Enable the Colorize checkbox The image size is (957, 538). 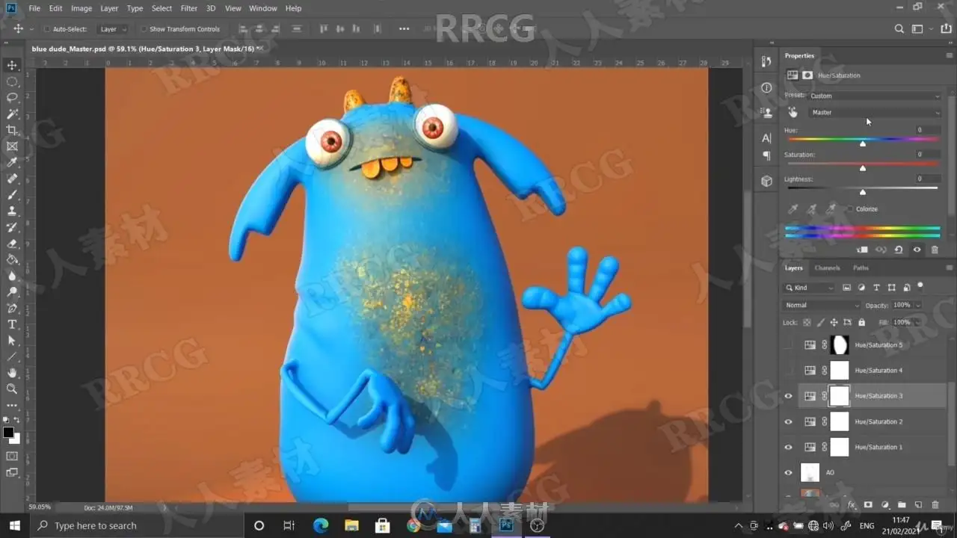[850, 209]
